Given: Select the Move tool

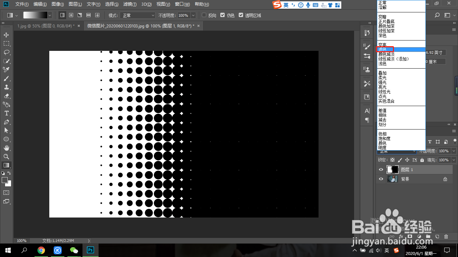Looking at the screenshot, I should pos(6,35).
